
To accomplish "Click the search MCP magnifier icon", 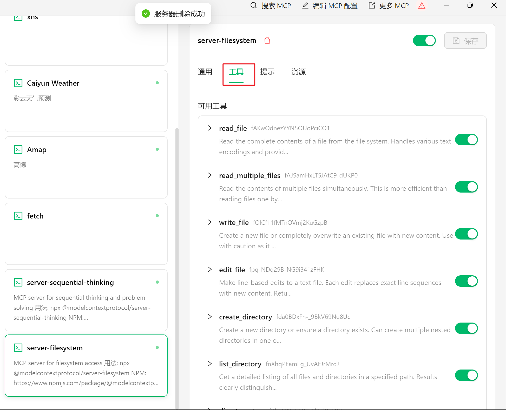I will [x=253, y=5].
